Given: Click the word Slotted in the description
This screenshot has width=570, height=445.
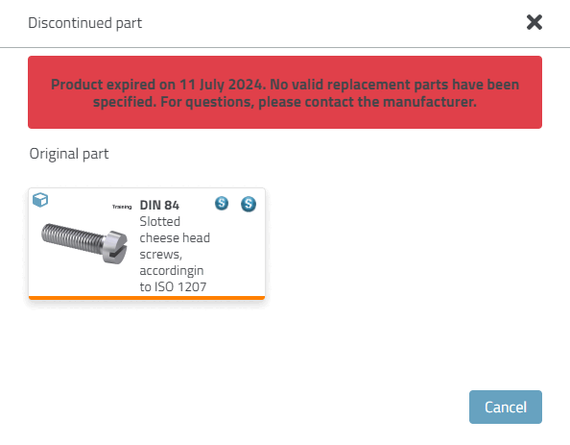Looking at the screenshot, I should click(160, 221).
